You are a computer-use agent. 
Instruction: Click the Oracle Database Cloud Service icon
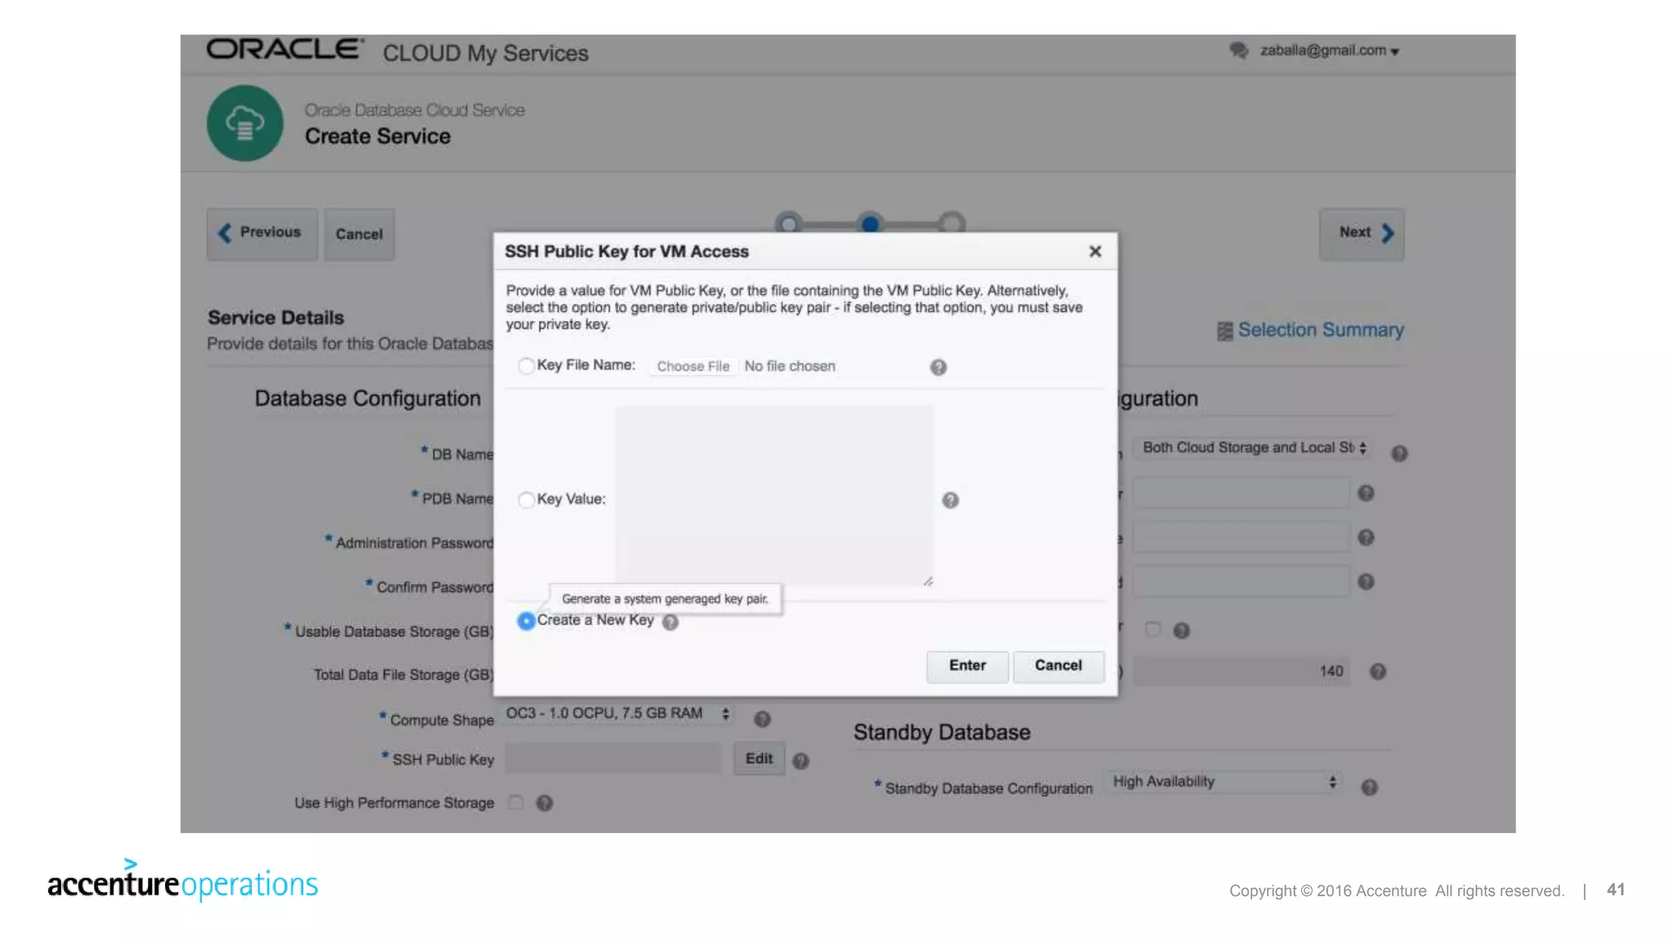pyautogui.click(x=244, y=123)
